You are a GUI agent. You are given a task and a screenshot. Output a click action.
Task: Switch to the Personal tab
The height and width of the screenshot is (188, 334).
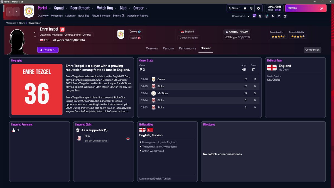click(169, 48)
